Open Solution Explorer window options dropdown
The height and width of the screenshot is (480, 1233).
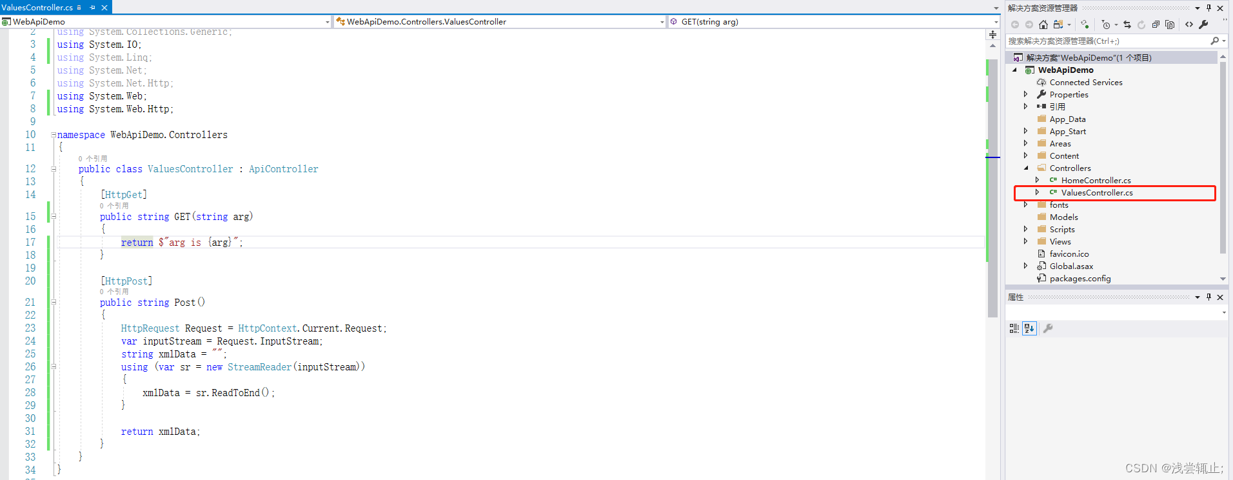(1198, 8)
